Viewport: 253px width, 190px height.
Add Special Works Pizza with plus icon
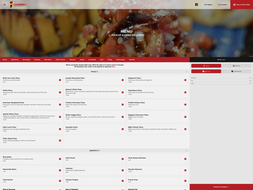coord(60,117)
